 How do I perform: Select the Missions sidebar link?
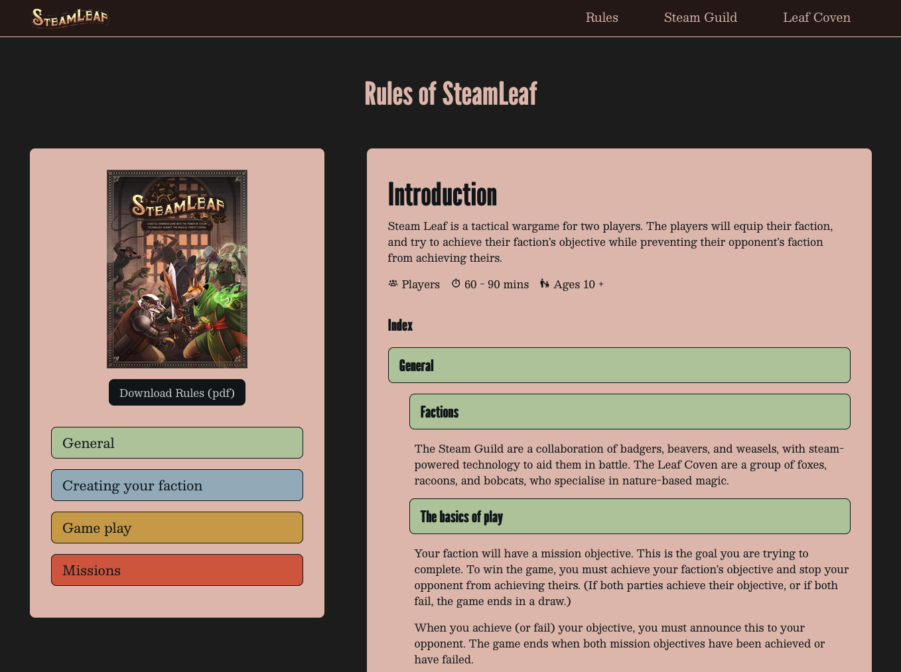[x=177, y=570]
